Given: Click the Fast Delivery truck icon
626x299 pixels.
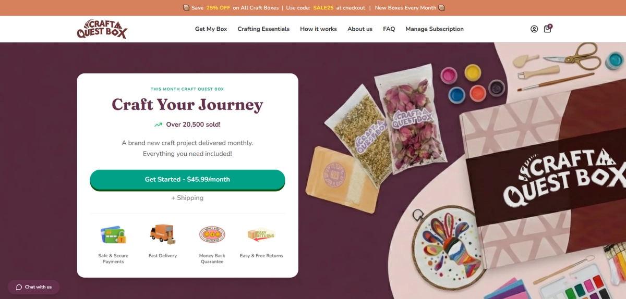Looking at the screenshot, I should (163, 234).
